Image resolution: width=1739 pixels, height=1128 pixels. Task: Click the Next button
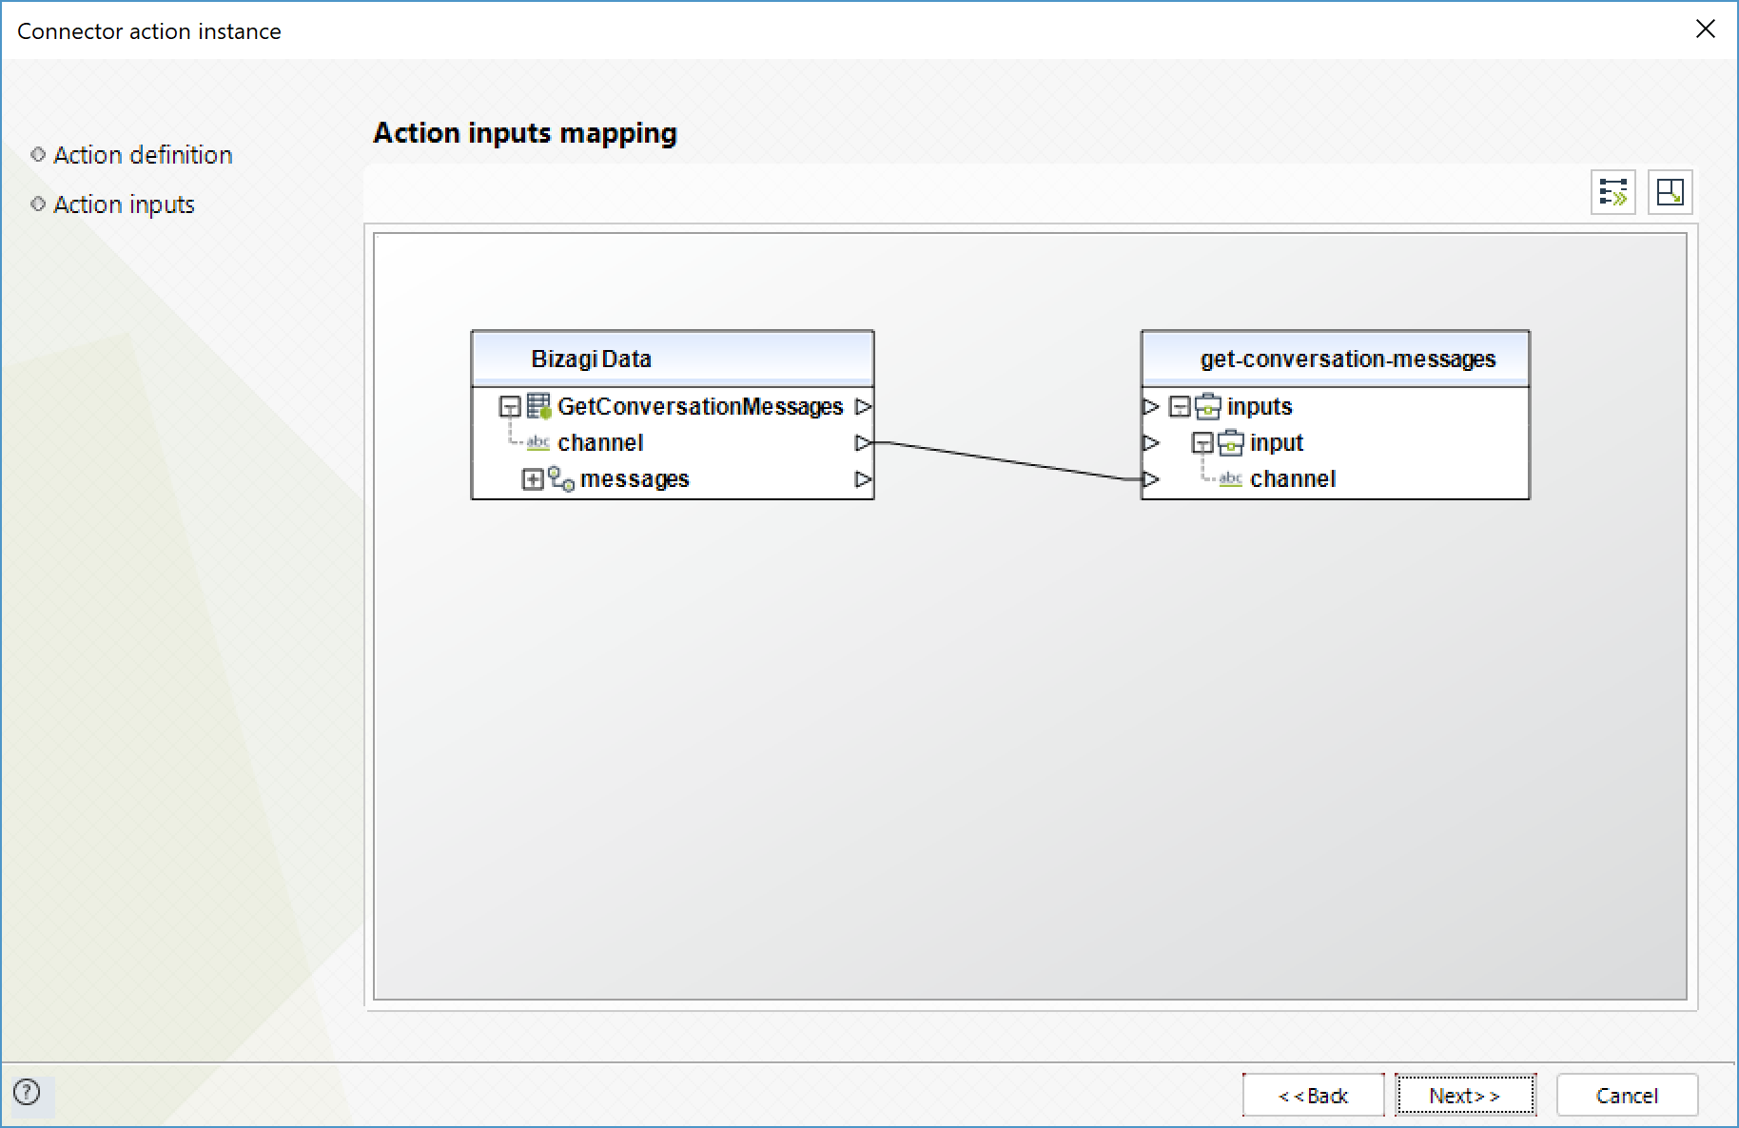[1465, 1096]
